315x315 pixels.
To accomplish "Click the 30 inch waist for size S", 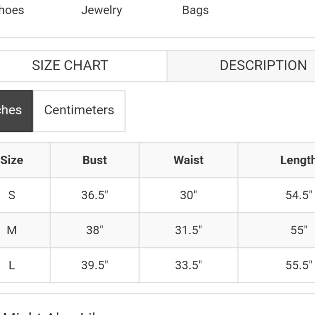I will click(188, 195).
